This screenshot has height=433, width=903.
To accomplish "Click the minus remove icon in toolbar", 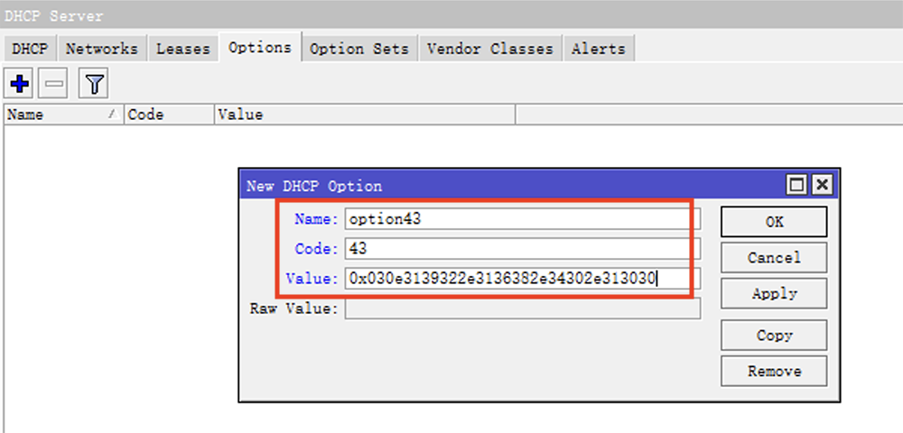I will click(x=55, y=85).
